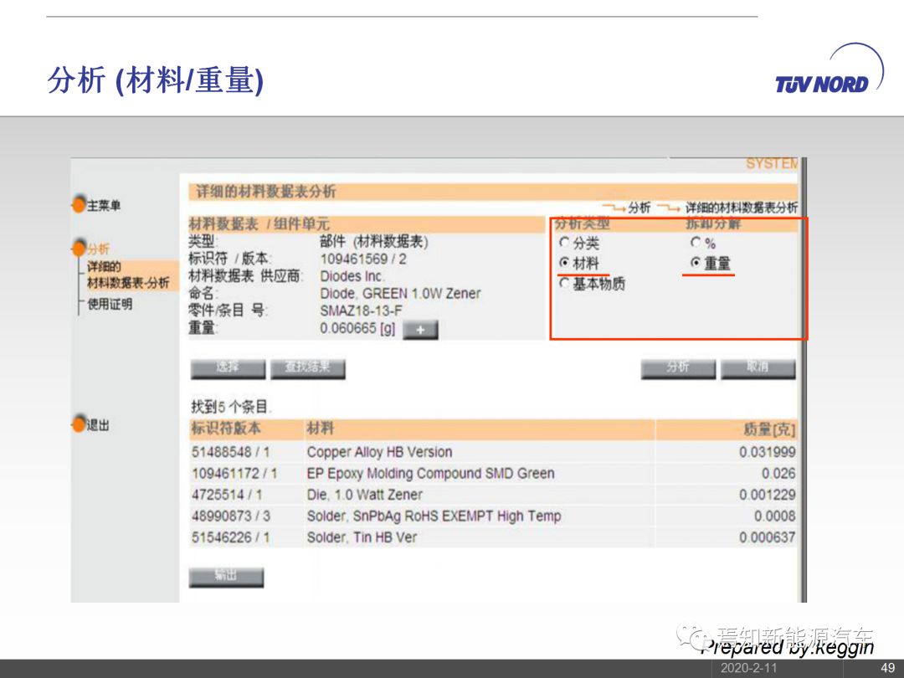Screen dimensions: 904x678
Task: Select the 分类 analysis type radio button
Action: 564,243
